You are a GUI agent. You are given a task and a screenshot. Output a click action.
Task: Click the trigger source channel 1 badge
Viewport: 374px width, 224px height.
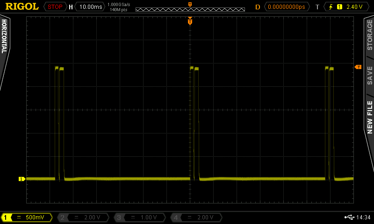point(339,7)
